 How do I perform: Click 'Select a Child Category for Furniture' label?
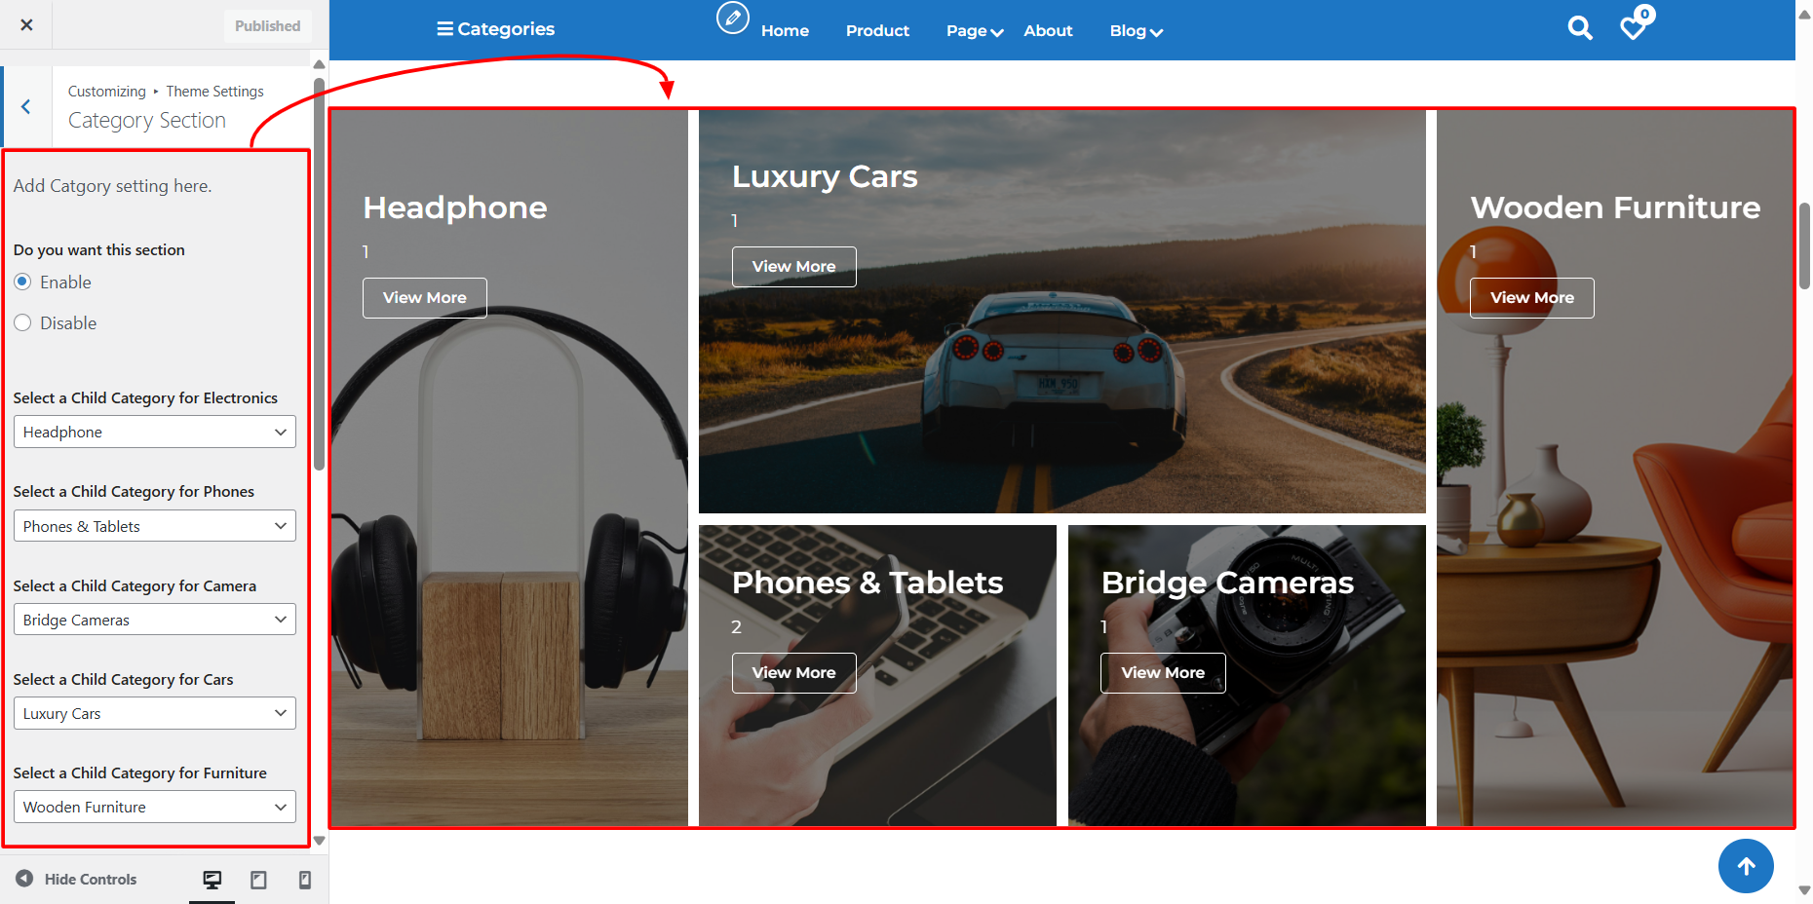[x=140, y=773]
